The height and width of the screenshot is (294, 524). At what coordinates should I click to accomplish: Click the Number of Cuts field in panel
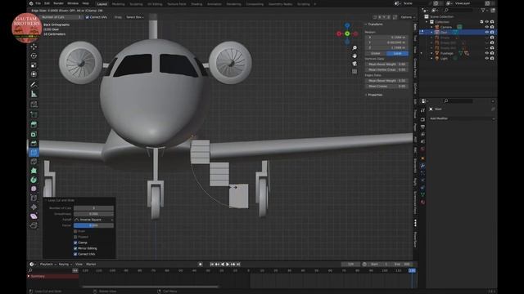pyautogui.click(x=93, y=208)
